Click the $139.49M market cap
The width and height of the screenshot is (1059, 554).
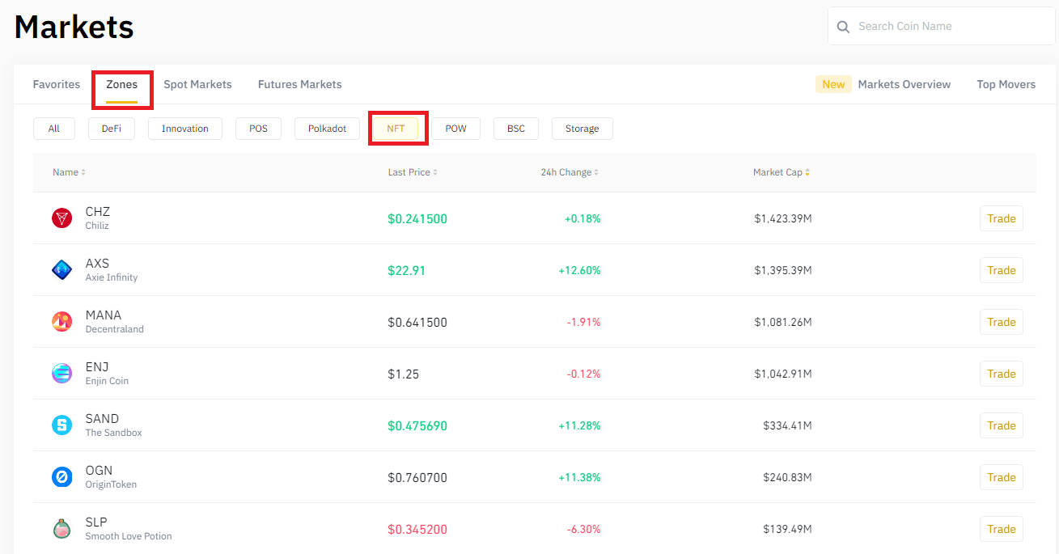tap(787, 530)
